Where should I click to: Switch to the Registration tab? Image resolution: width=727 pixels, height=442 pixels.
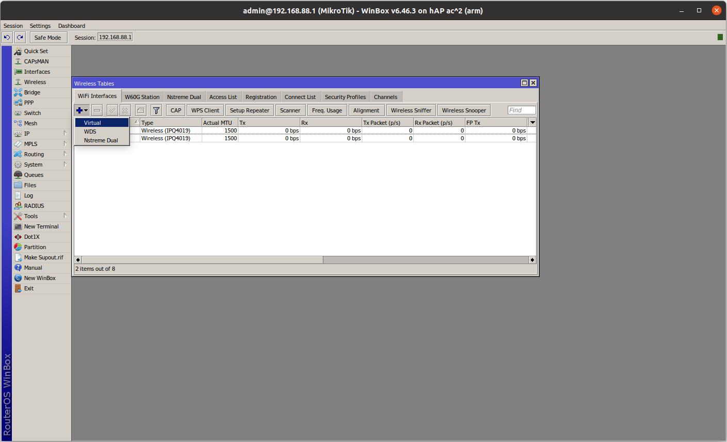point(261,97)
